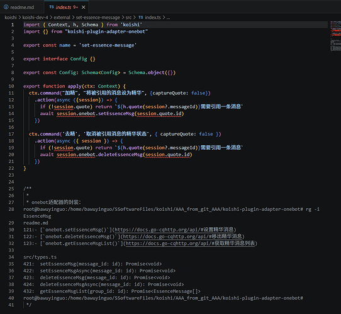Switch to the readme.md tab
Image resolution: width=341 pixels, height=314 pixels.
tap(22, 7)
